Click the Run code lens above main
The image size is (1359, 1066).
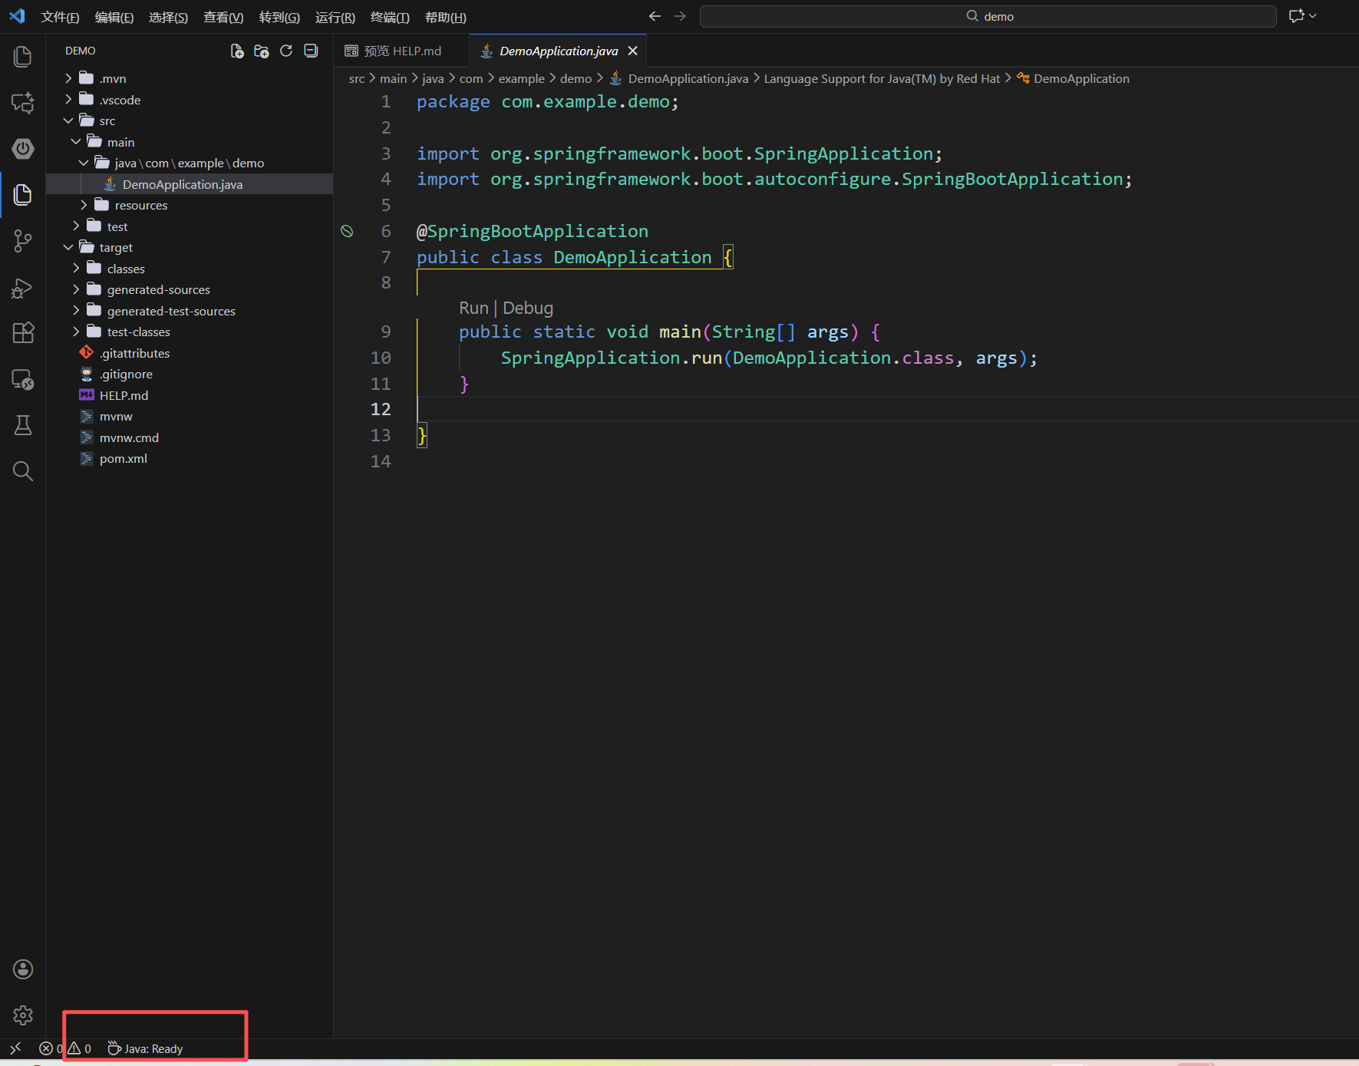click(473, 308)
